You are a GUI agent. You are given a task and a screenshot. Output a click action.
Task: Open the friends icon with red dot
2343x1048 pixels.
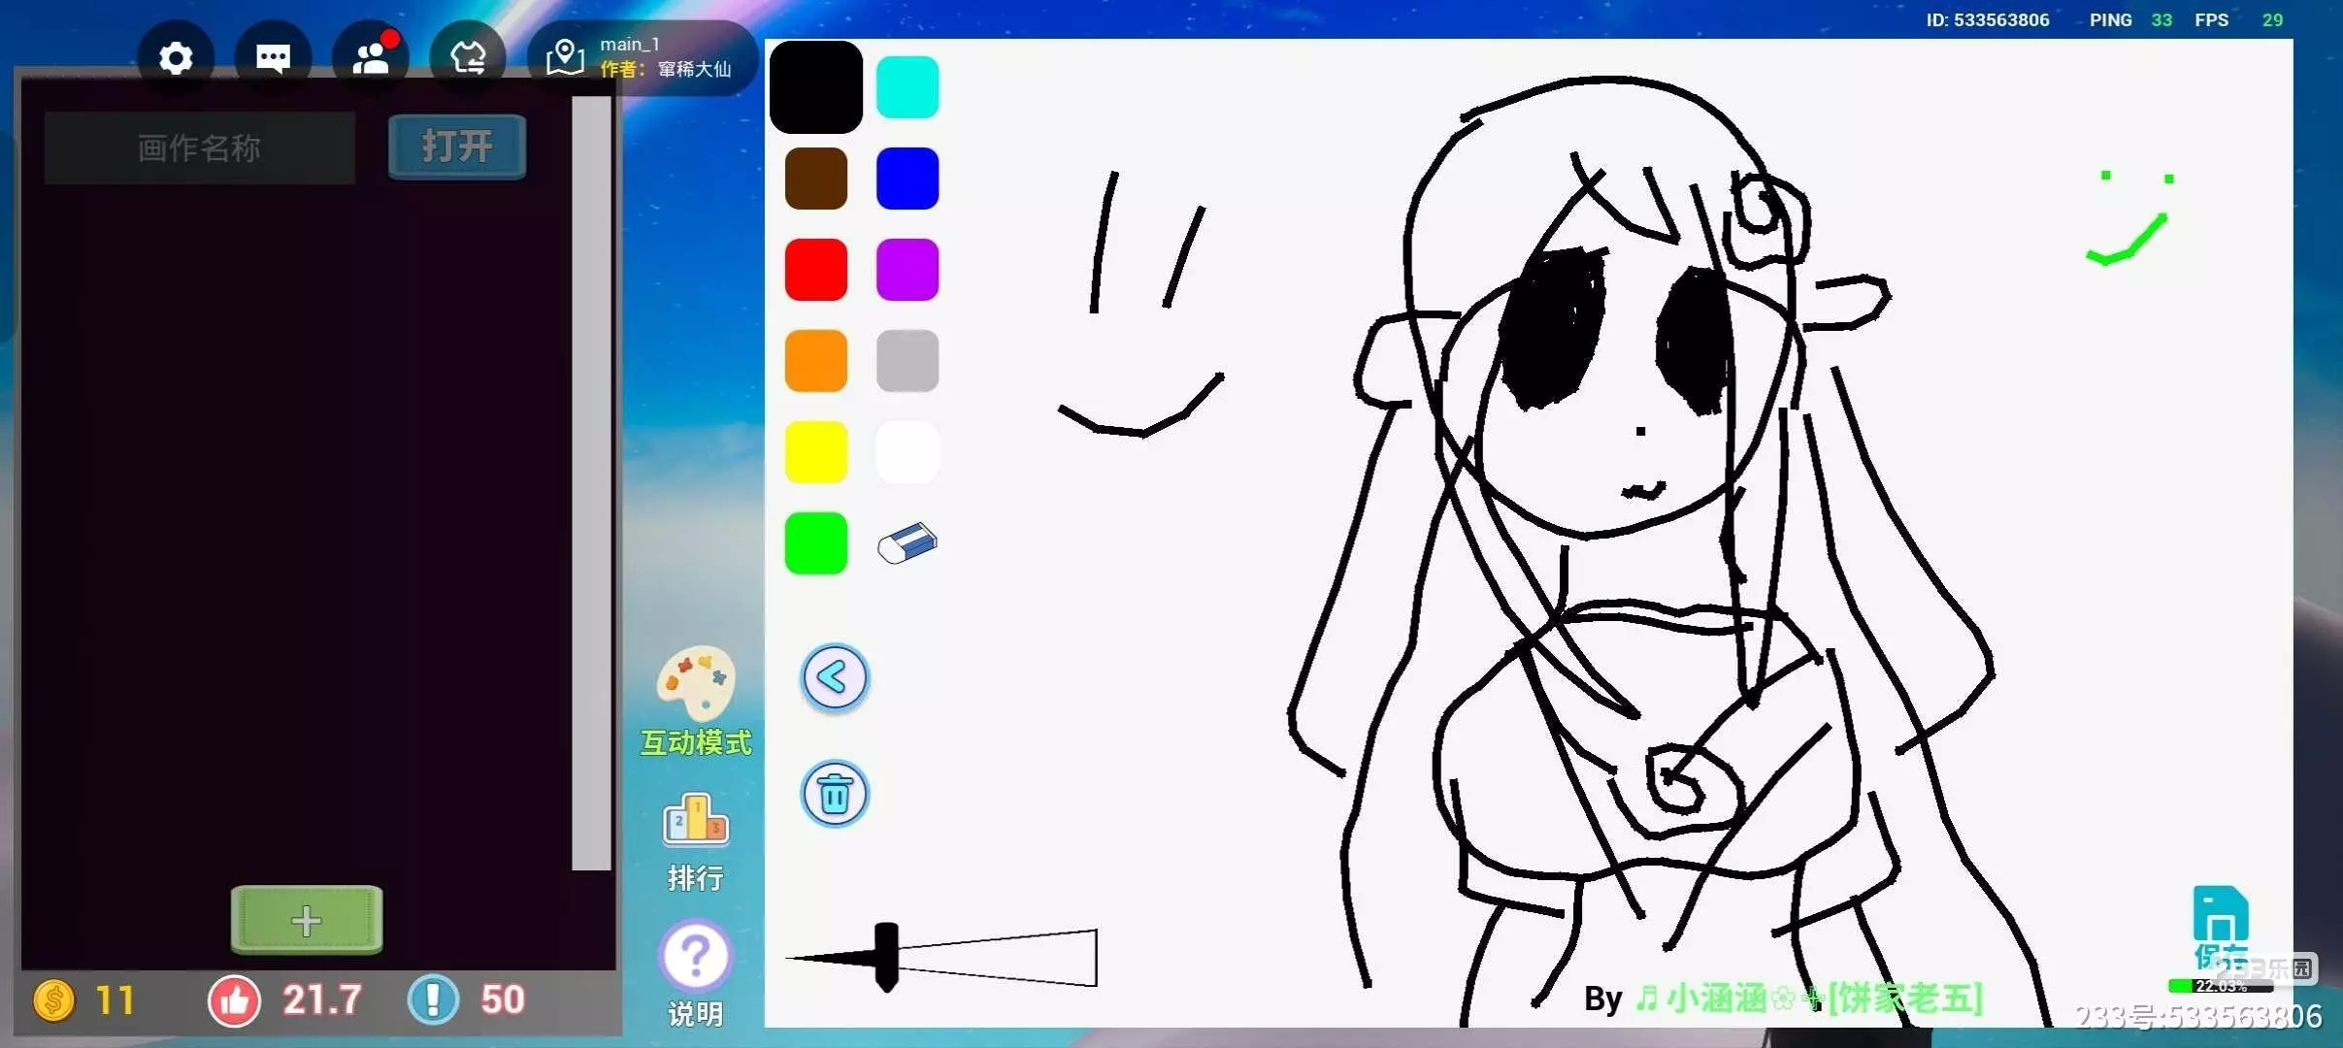[371, 58]
